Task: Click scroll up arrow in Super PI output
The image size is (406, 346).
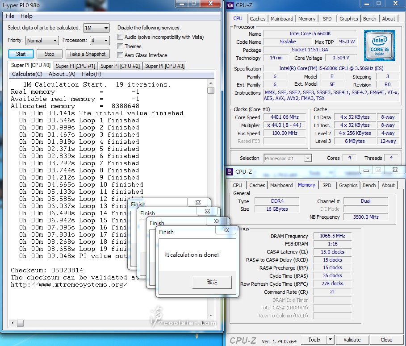Action: point(211,83)
